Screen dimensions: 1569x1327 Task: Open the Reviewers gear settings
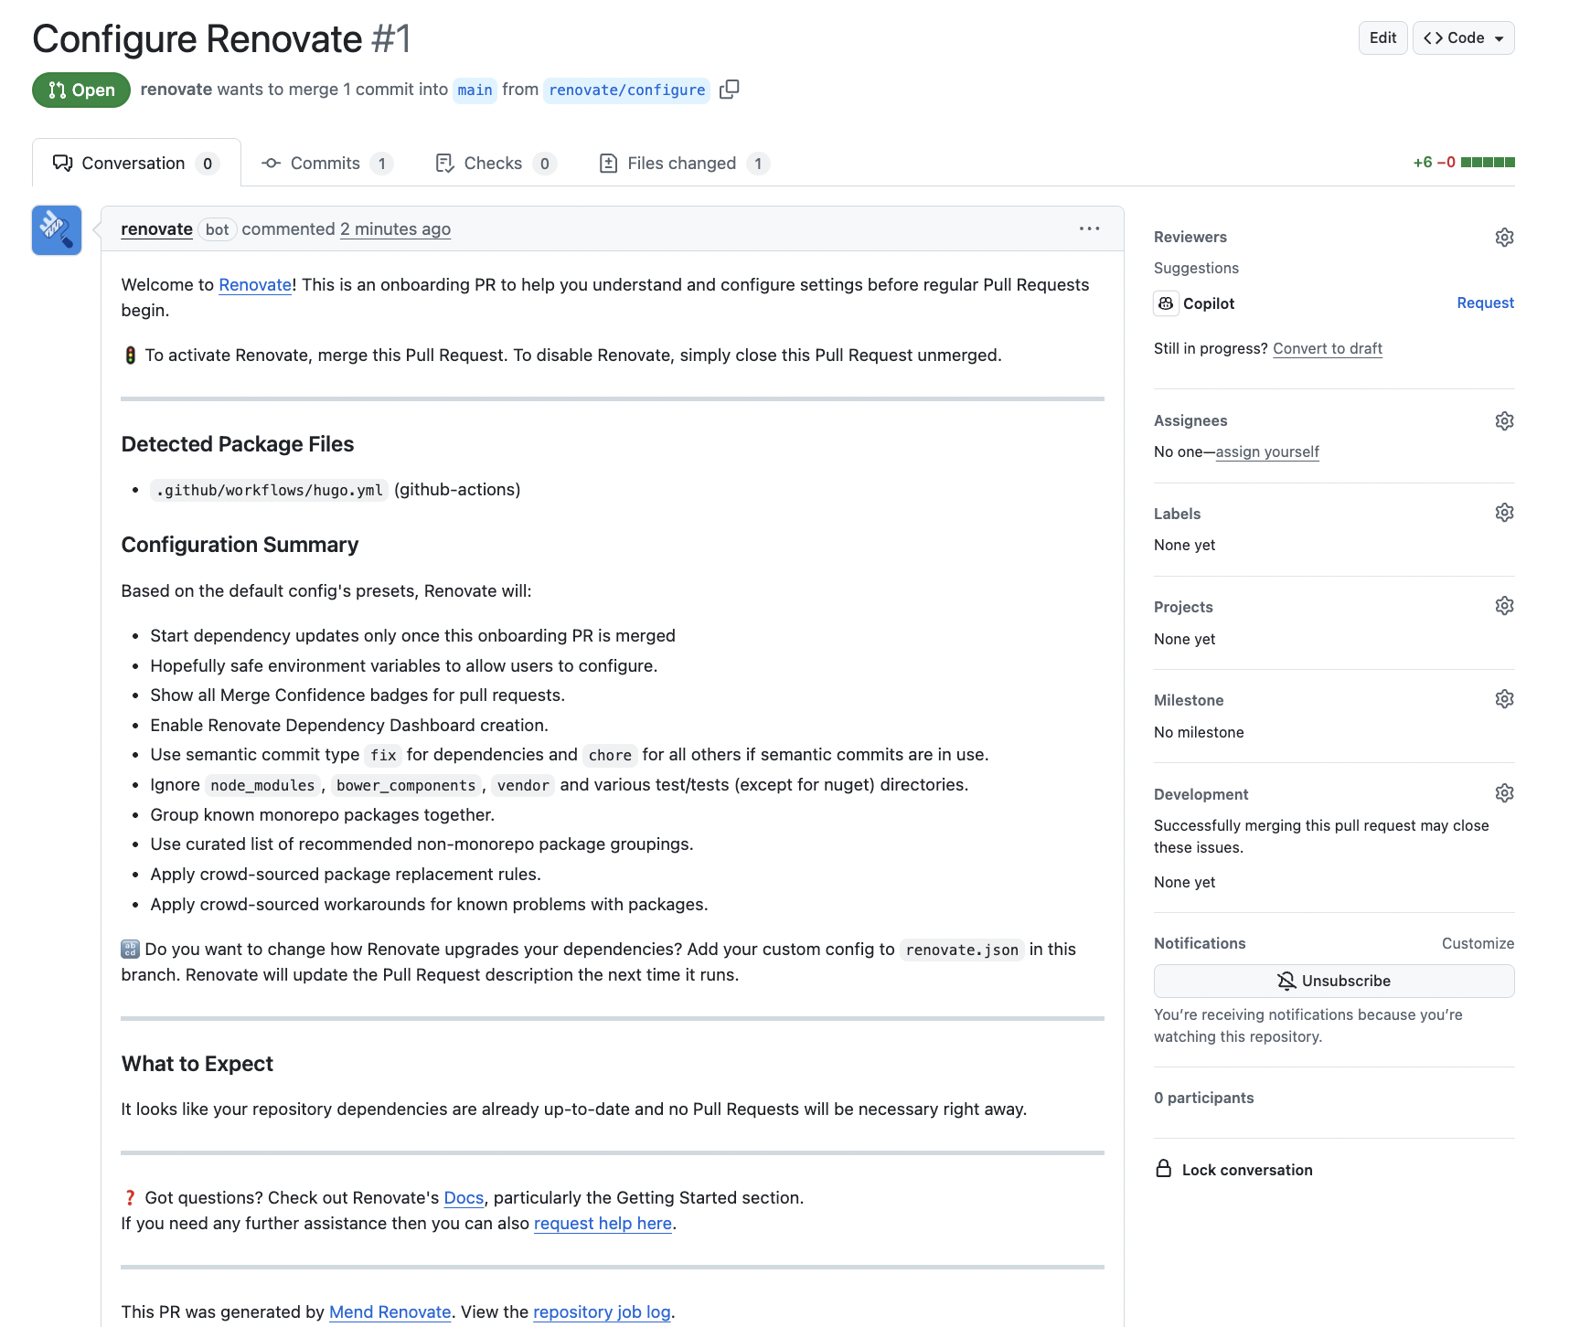pos(1504,238)
